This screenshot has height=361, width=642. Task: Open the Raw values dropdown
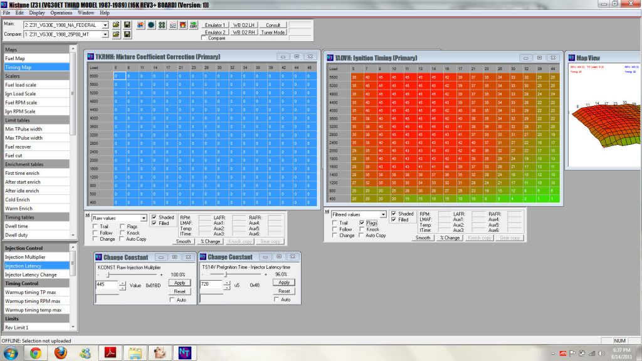coord(144,218)
